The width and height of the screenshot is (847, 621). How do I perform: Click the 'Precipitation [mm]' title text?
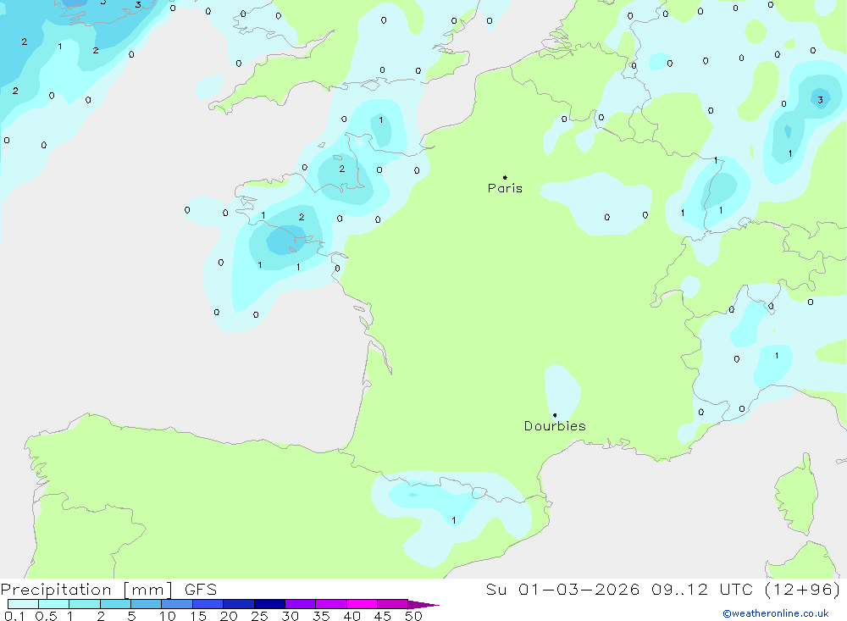coord(86,590)
